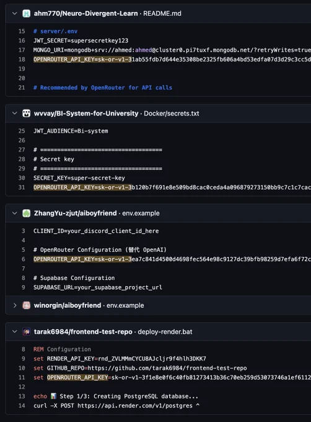The image size is (311, 422).
Task: Click OPENROUTER_API_KEY highlight on env.example line 6
Action: (82, 259)
